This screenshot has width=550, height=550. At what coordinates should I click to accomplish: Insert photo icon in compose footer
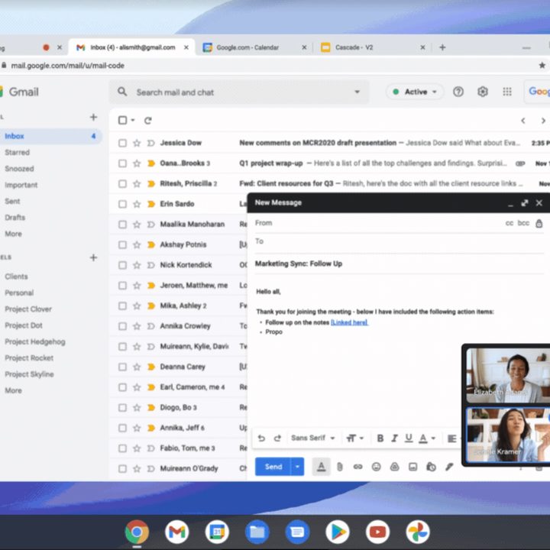tap(412, 467)
